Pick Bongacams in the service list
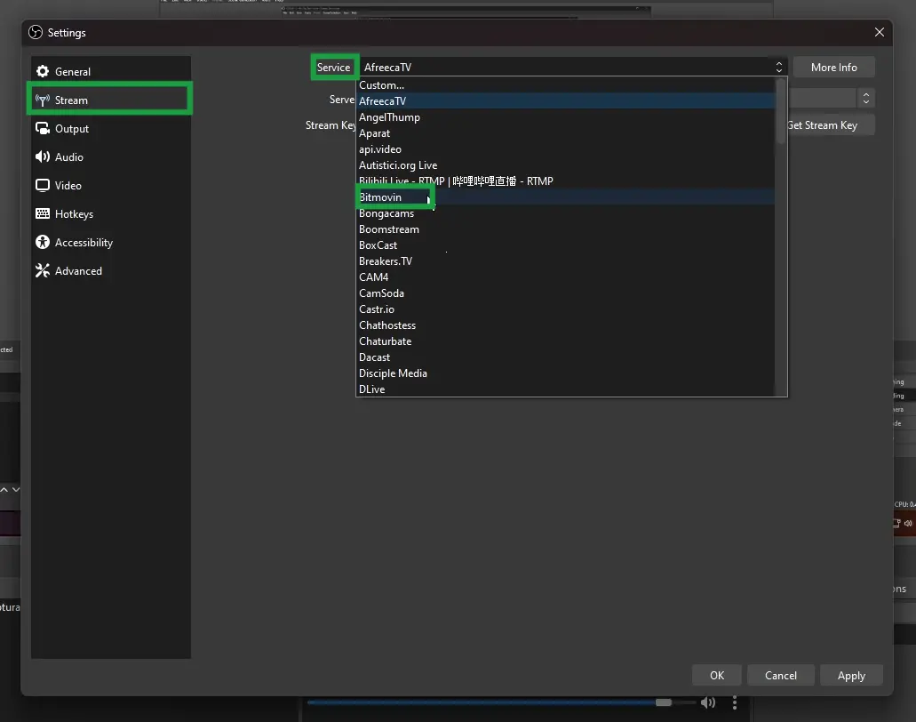Screen dimensions: 916x722 pos(565,213)
